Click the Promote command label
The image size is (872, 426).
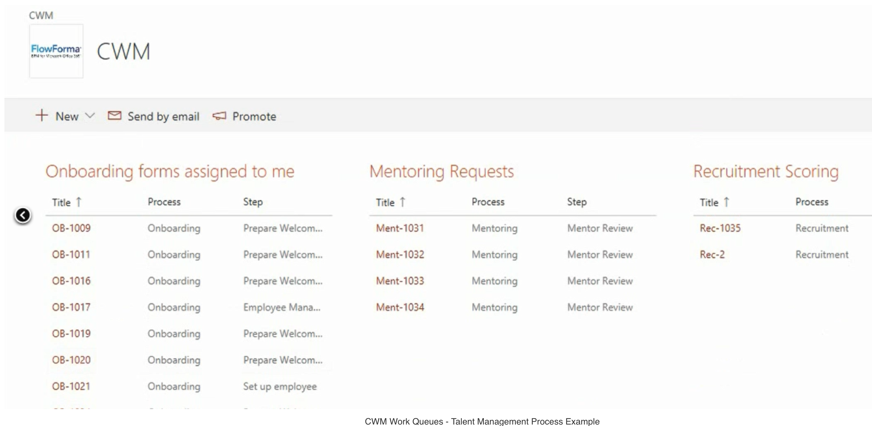click(254, 117)
